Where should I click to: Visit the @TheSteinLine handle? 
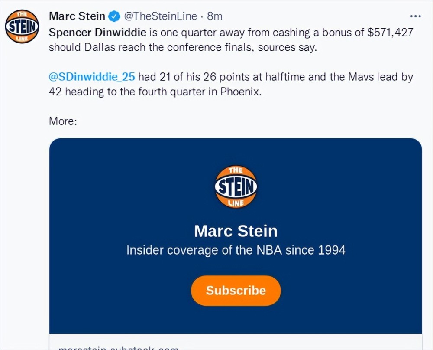(161, 16)
